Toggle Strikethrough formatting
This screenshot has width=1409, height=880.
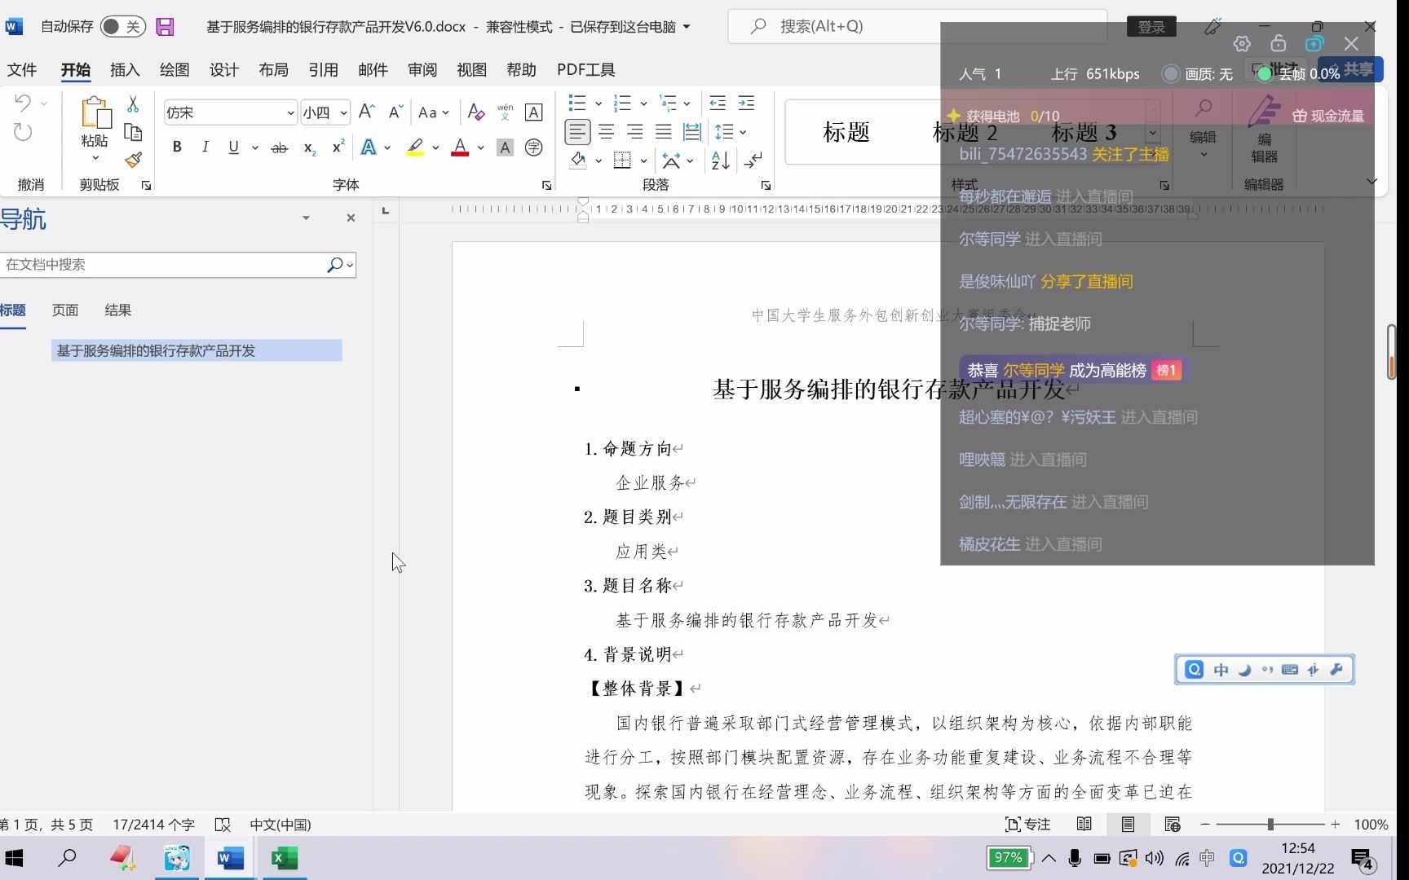pos(280,147)
